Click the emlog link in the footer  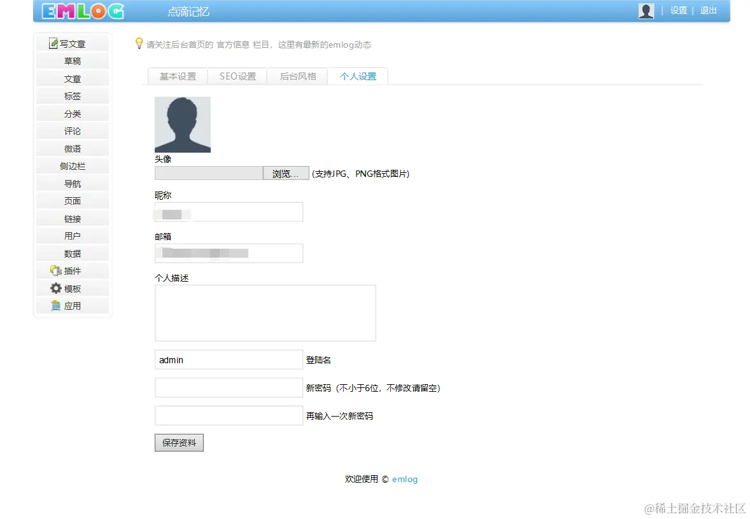pos(405,479)
